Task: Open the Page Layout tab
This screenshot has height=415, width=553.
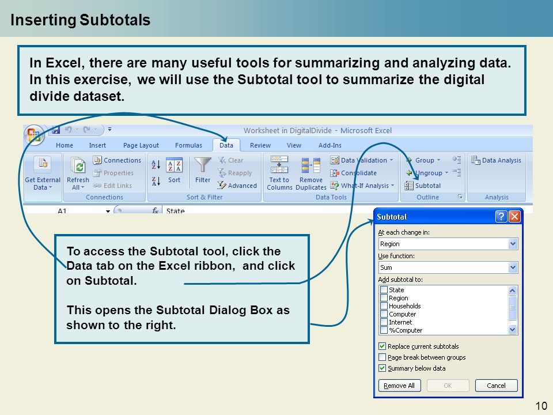Action: (141, 145)
